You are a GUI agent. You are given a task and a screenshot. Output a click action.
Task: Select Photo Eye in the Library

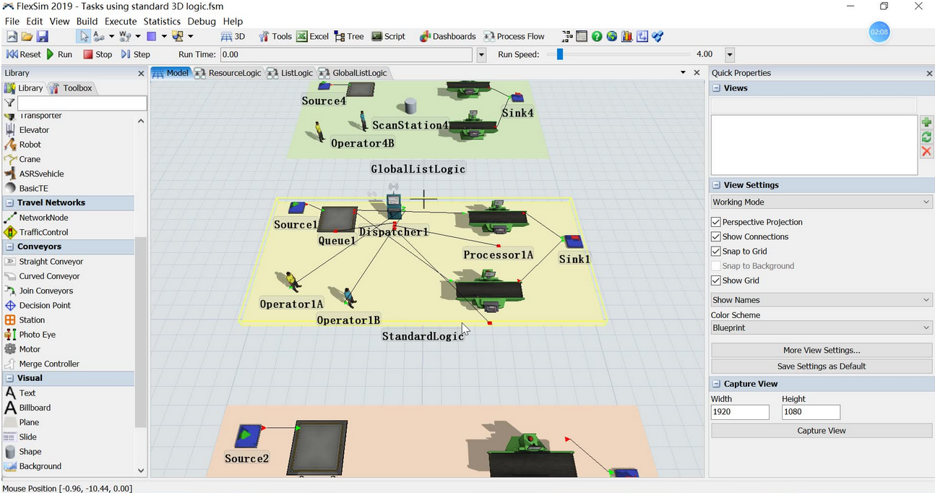click(37, 335)
